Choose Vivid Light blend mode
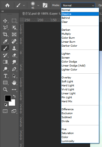 click(80, 90)
